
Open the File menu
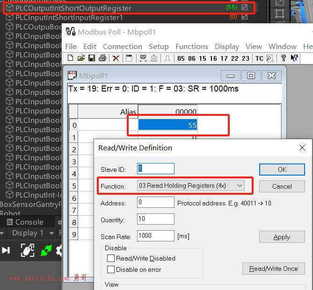pos(71,46)
